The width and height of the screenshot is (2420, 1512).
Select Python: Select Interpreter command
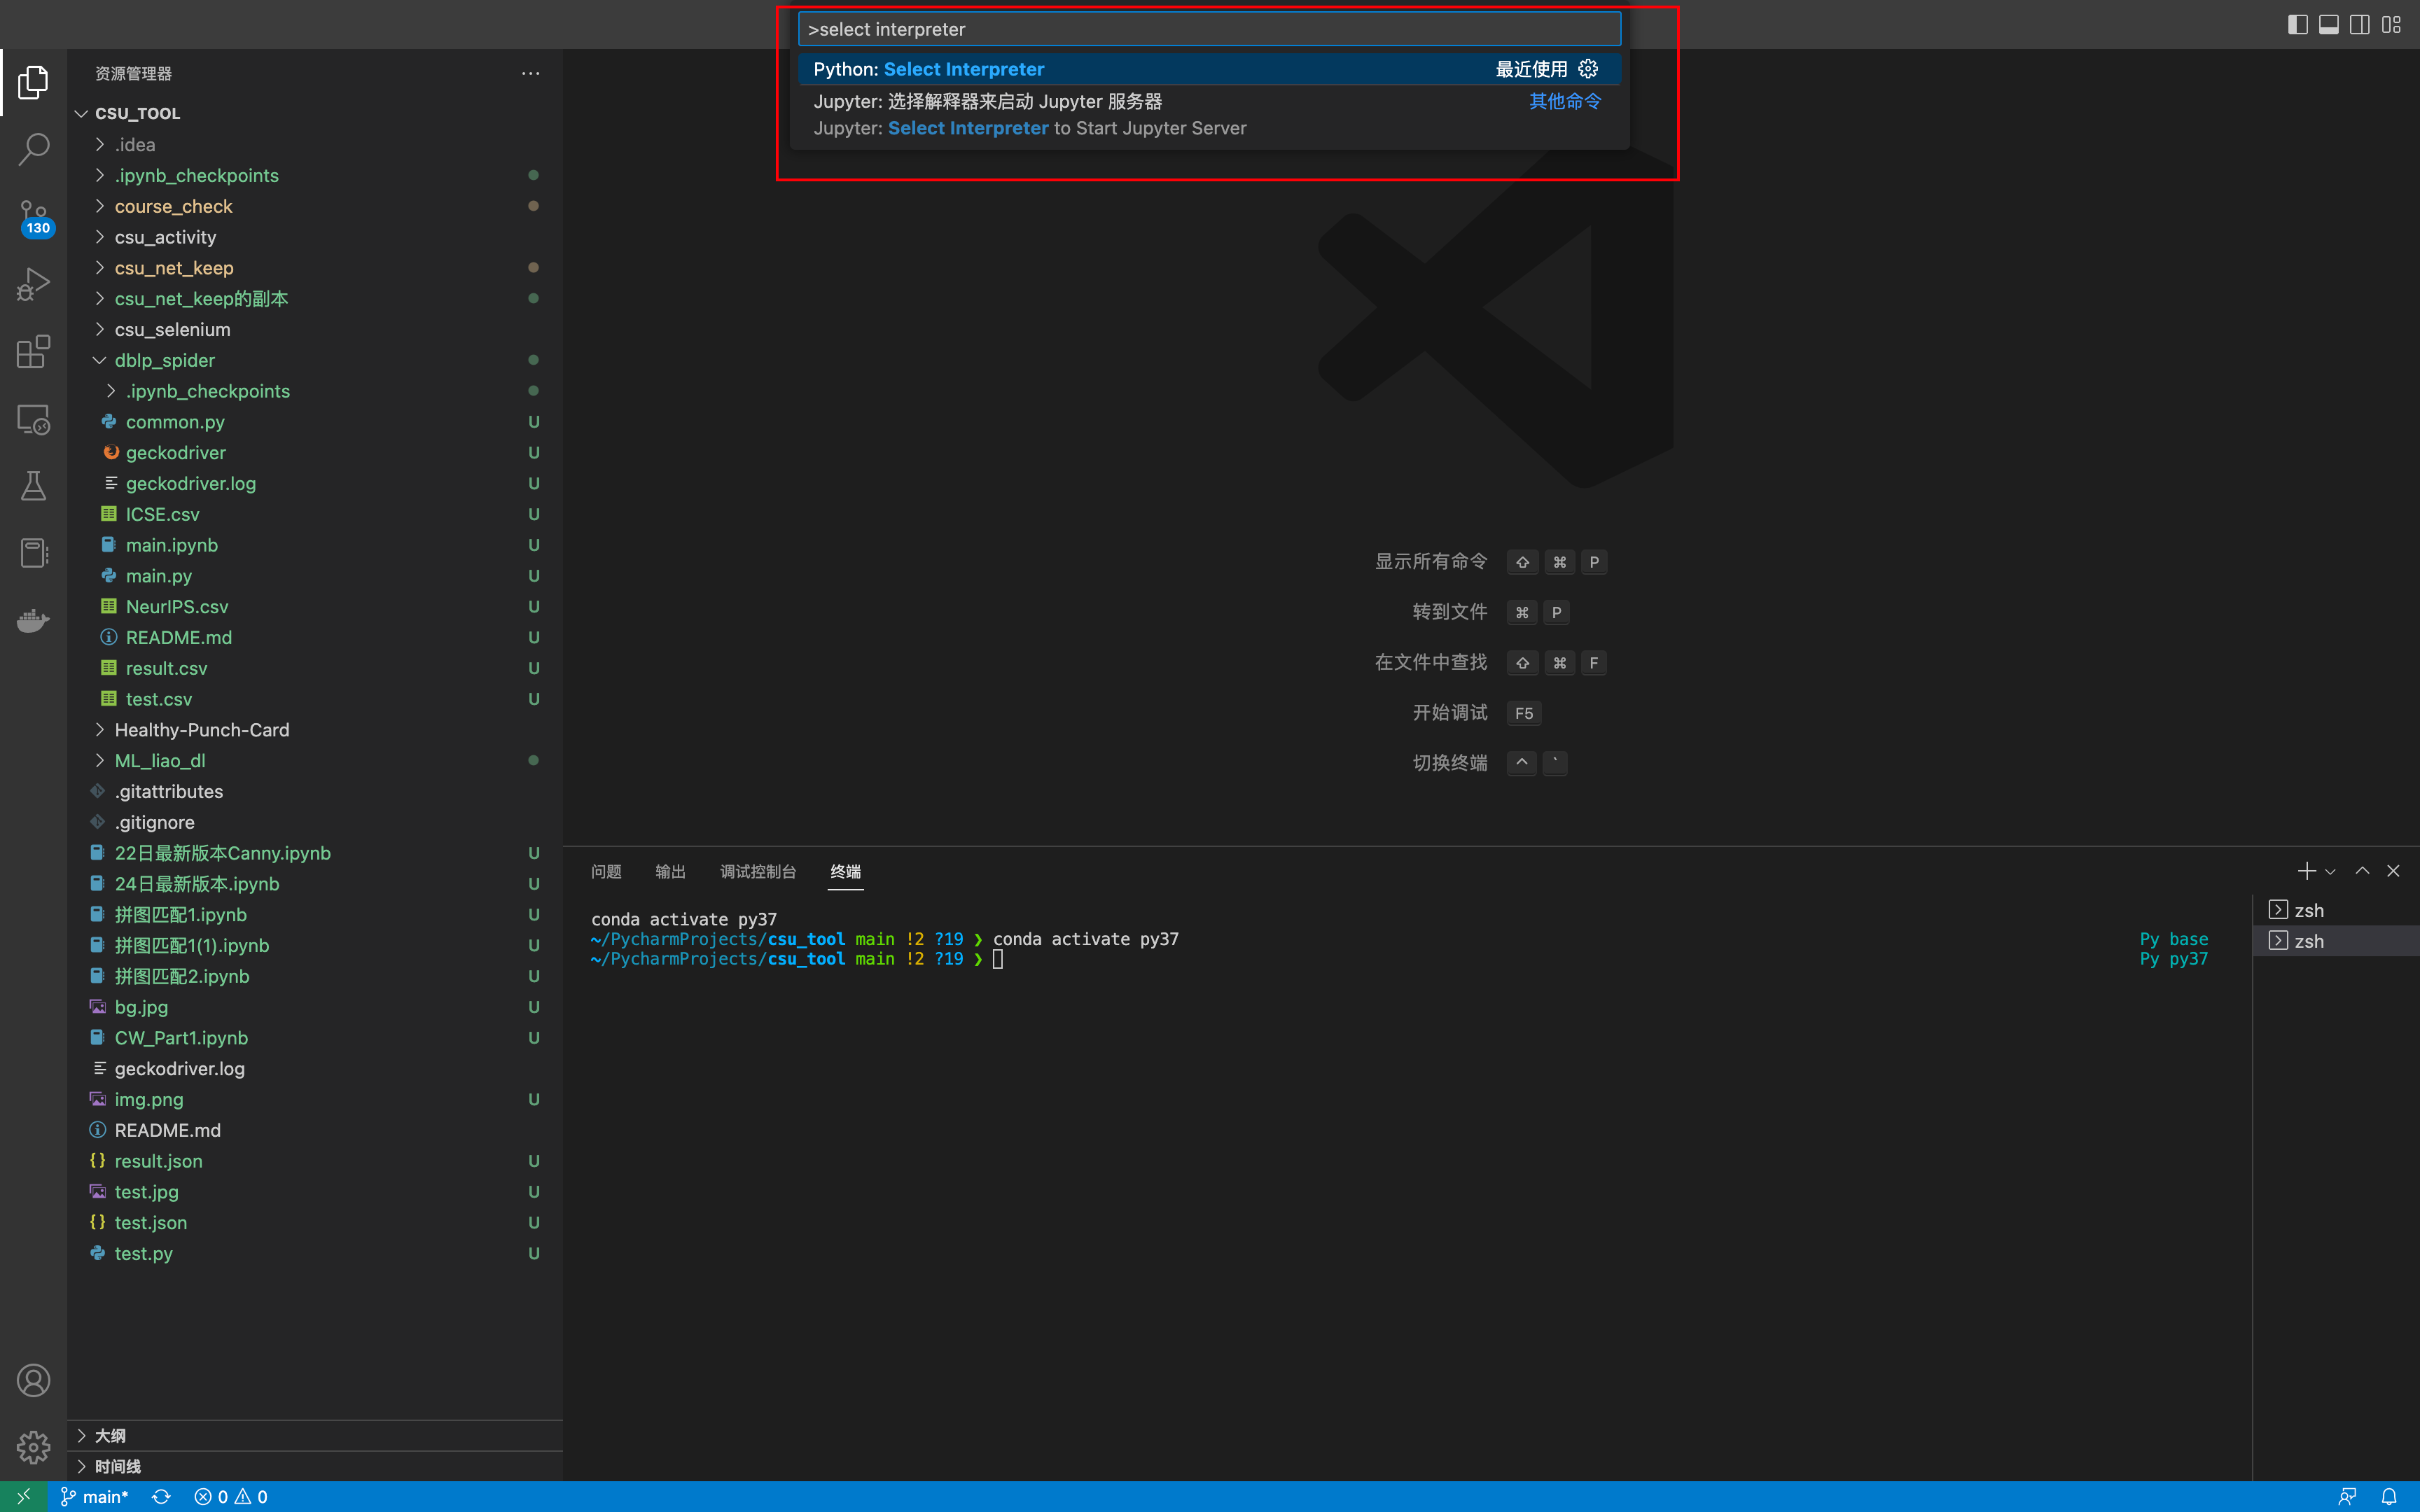click(x=928, y=69)
